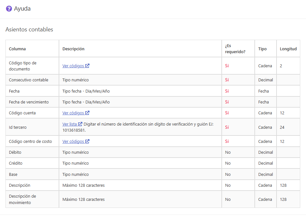Click external link icon in Código centro de costo row
Screen dimensions: 306x221
(x=87, y=141)
